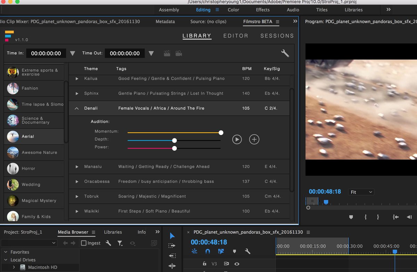Switch to the Color workspace
The height and width of the screenshot is (272, 417).
pyautogui.click(x=233, y=10)
